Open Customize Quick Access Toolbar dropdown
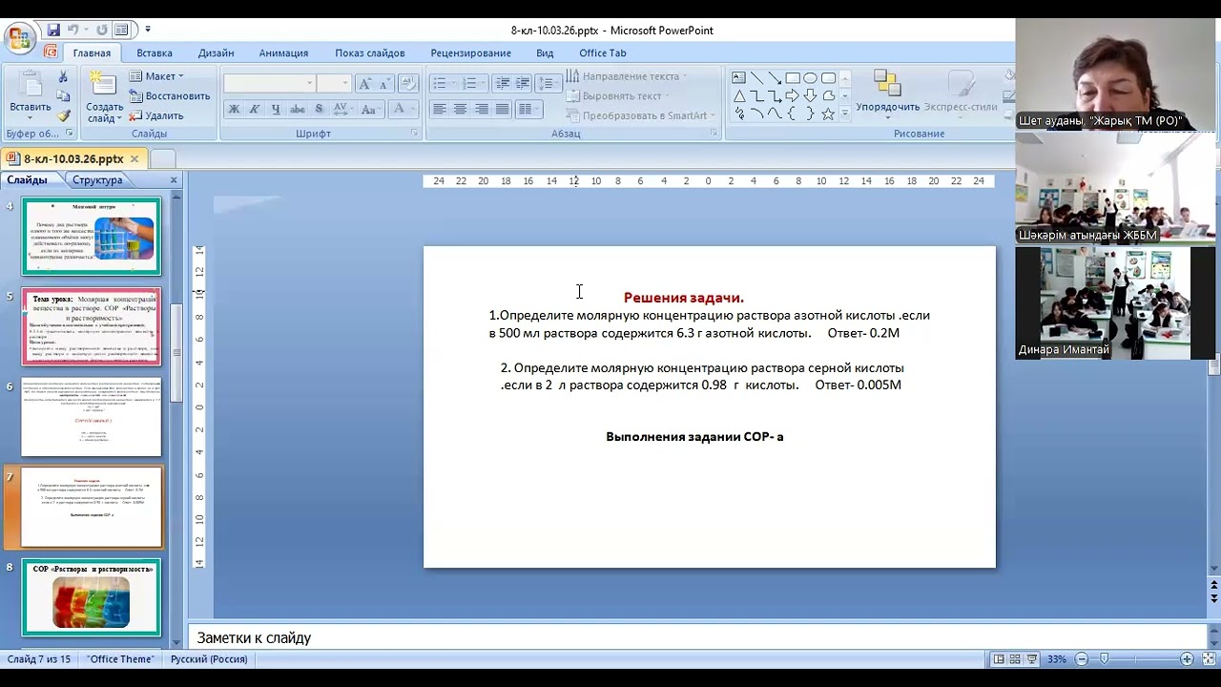This screenshot has height=687, width=1221. click(x=148, y=31)
